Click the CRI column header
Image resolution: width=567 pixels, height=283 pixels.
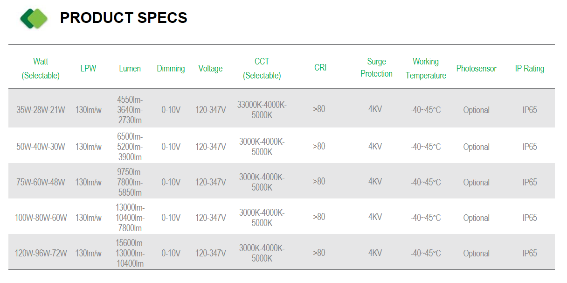click(x=320, y=67)
